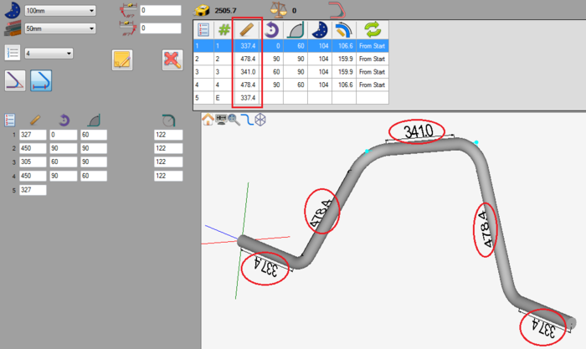This screenshot has width=586, height=349.
Task: Click the From Start cell in table row 2
Action: coord(373,59)
